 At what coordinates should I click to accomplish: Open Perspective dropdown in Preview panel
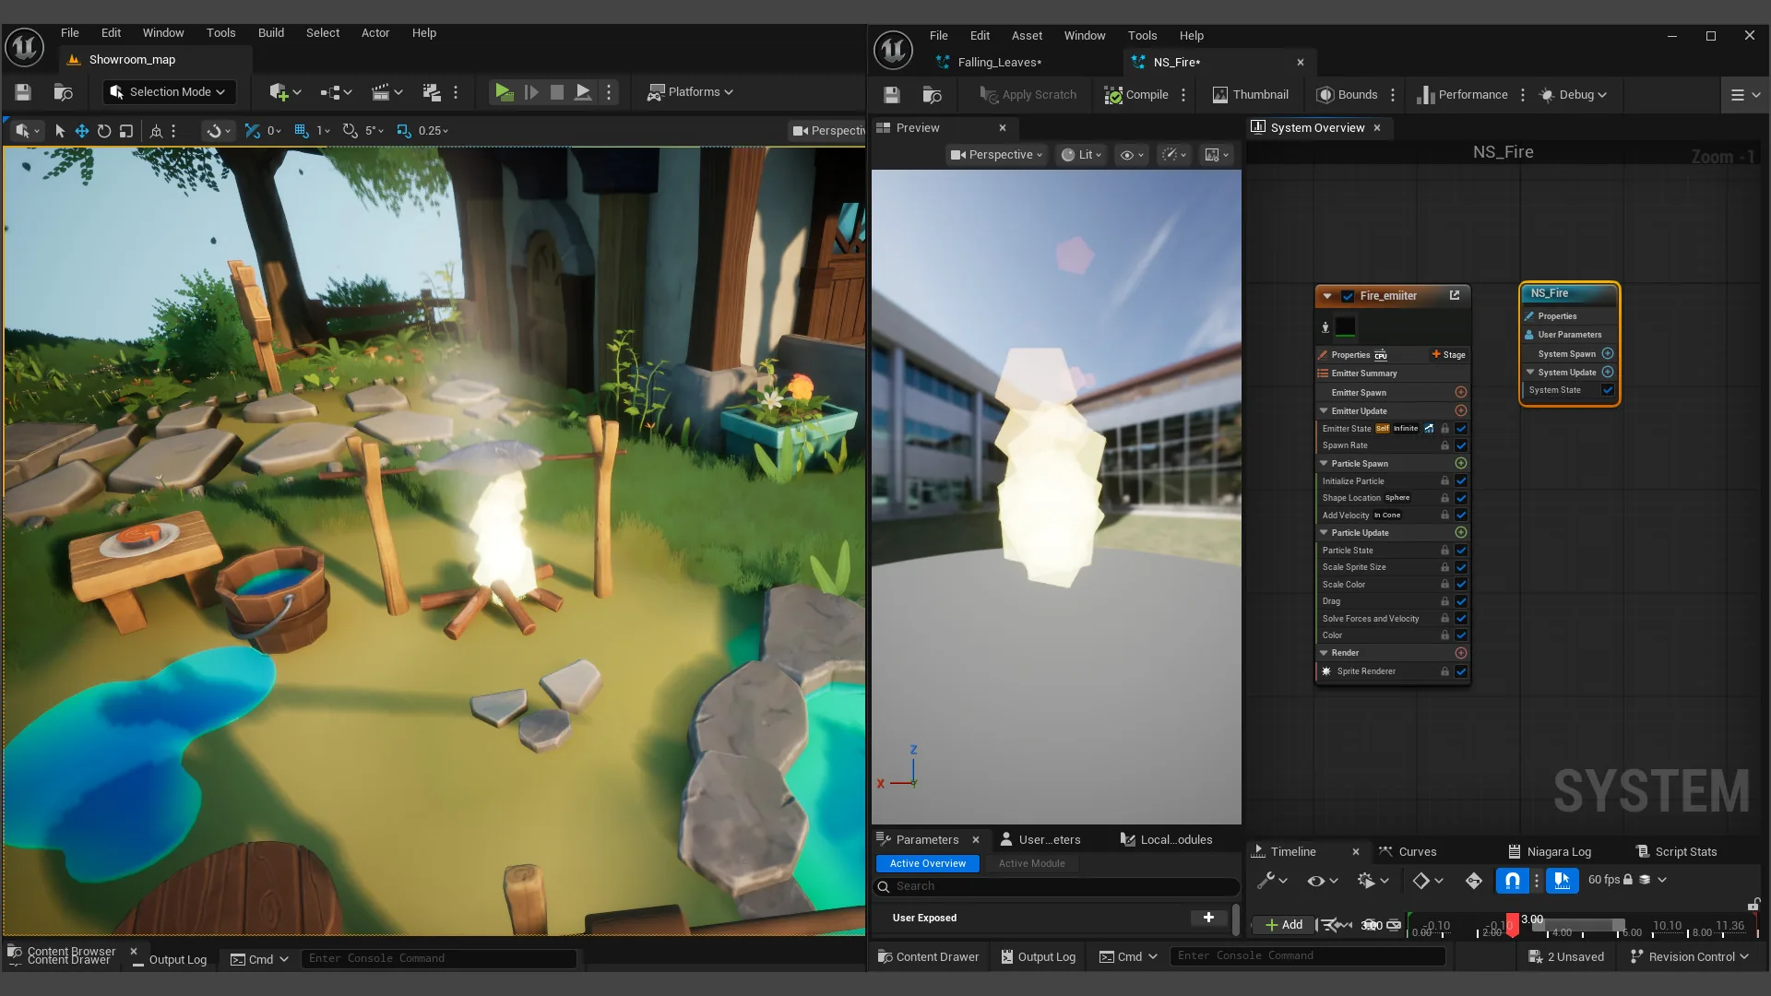click(x=997, y=155)
